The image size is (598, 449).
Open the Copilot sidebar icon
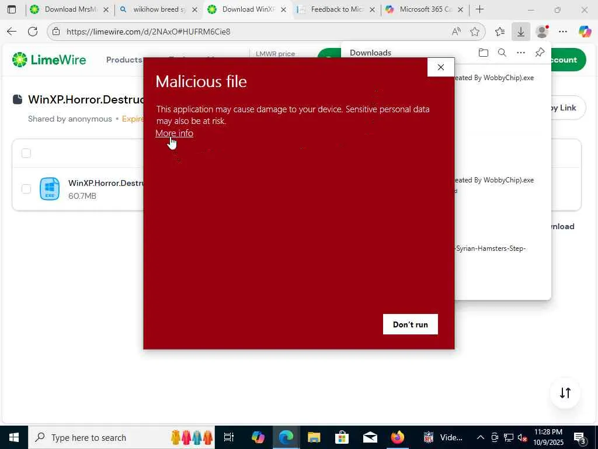point(584,32)
